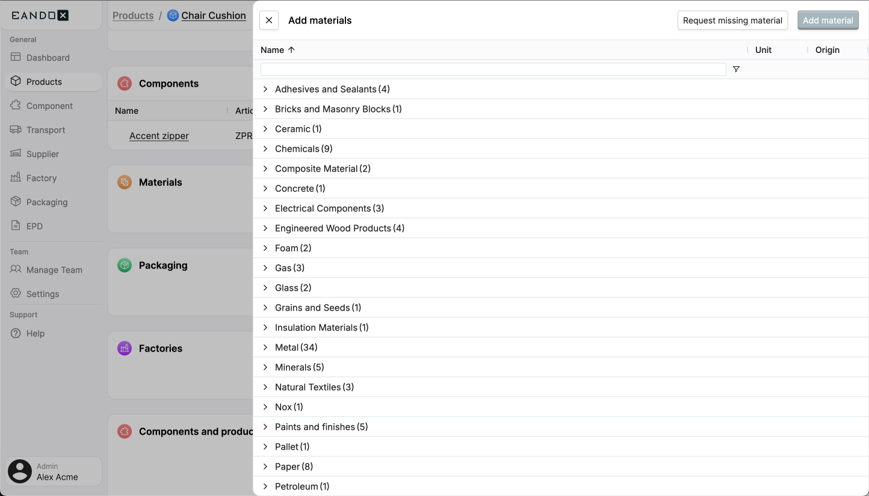Screen dimensions: 869x496
Task: Select the Products icon in the sidebar
Action: tap(15, 81)
